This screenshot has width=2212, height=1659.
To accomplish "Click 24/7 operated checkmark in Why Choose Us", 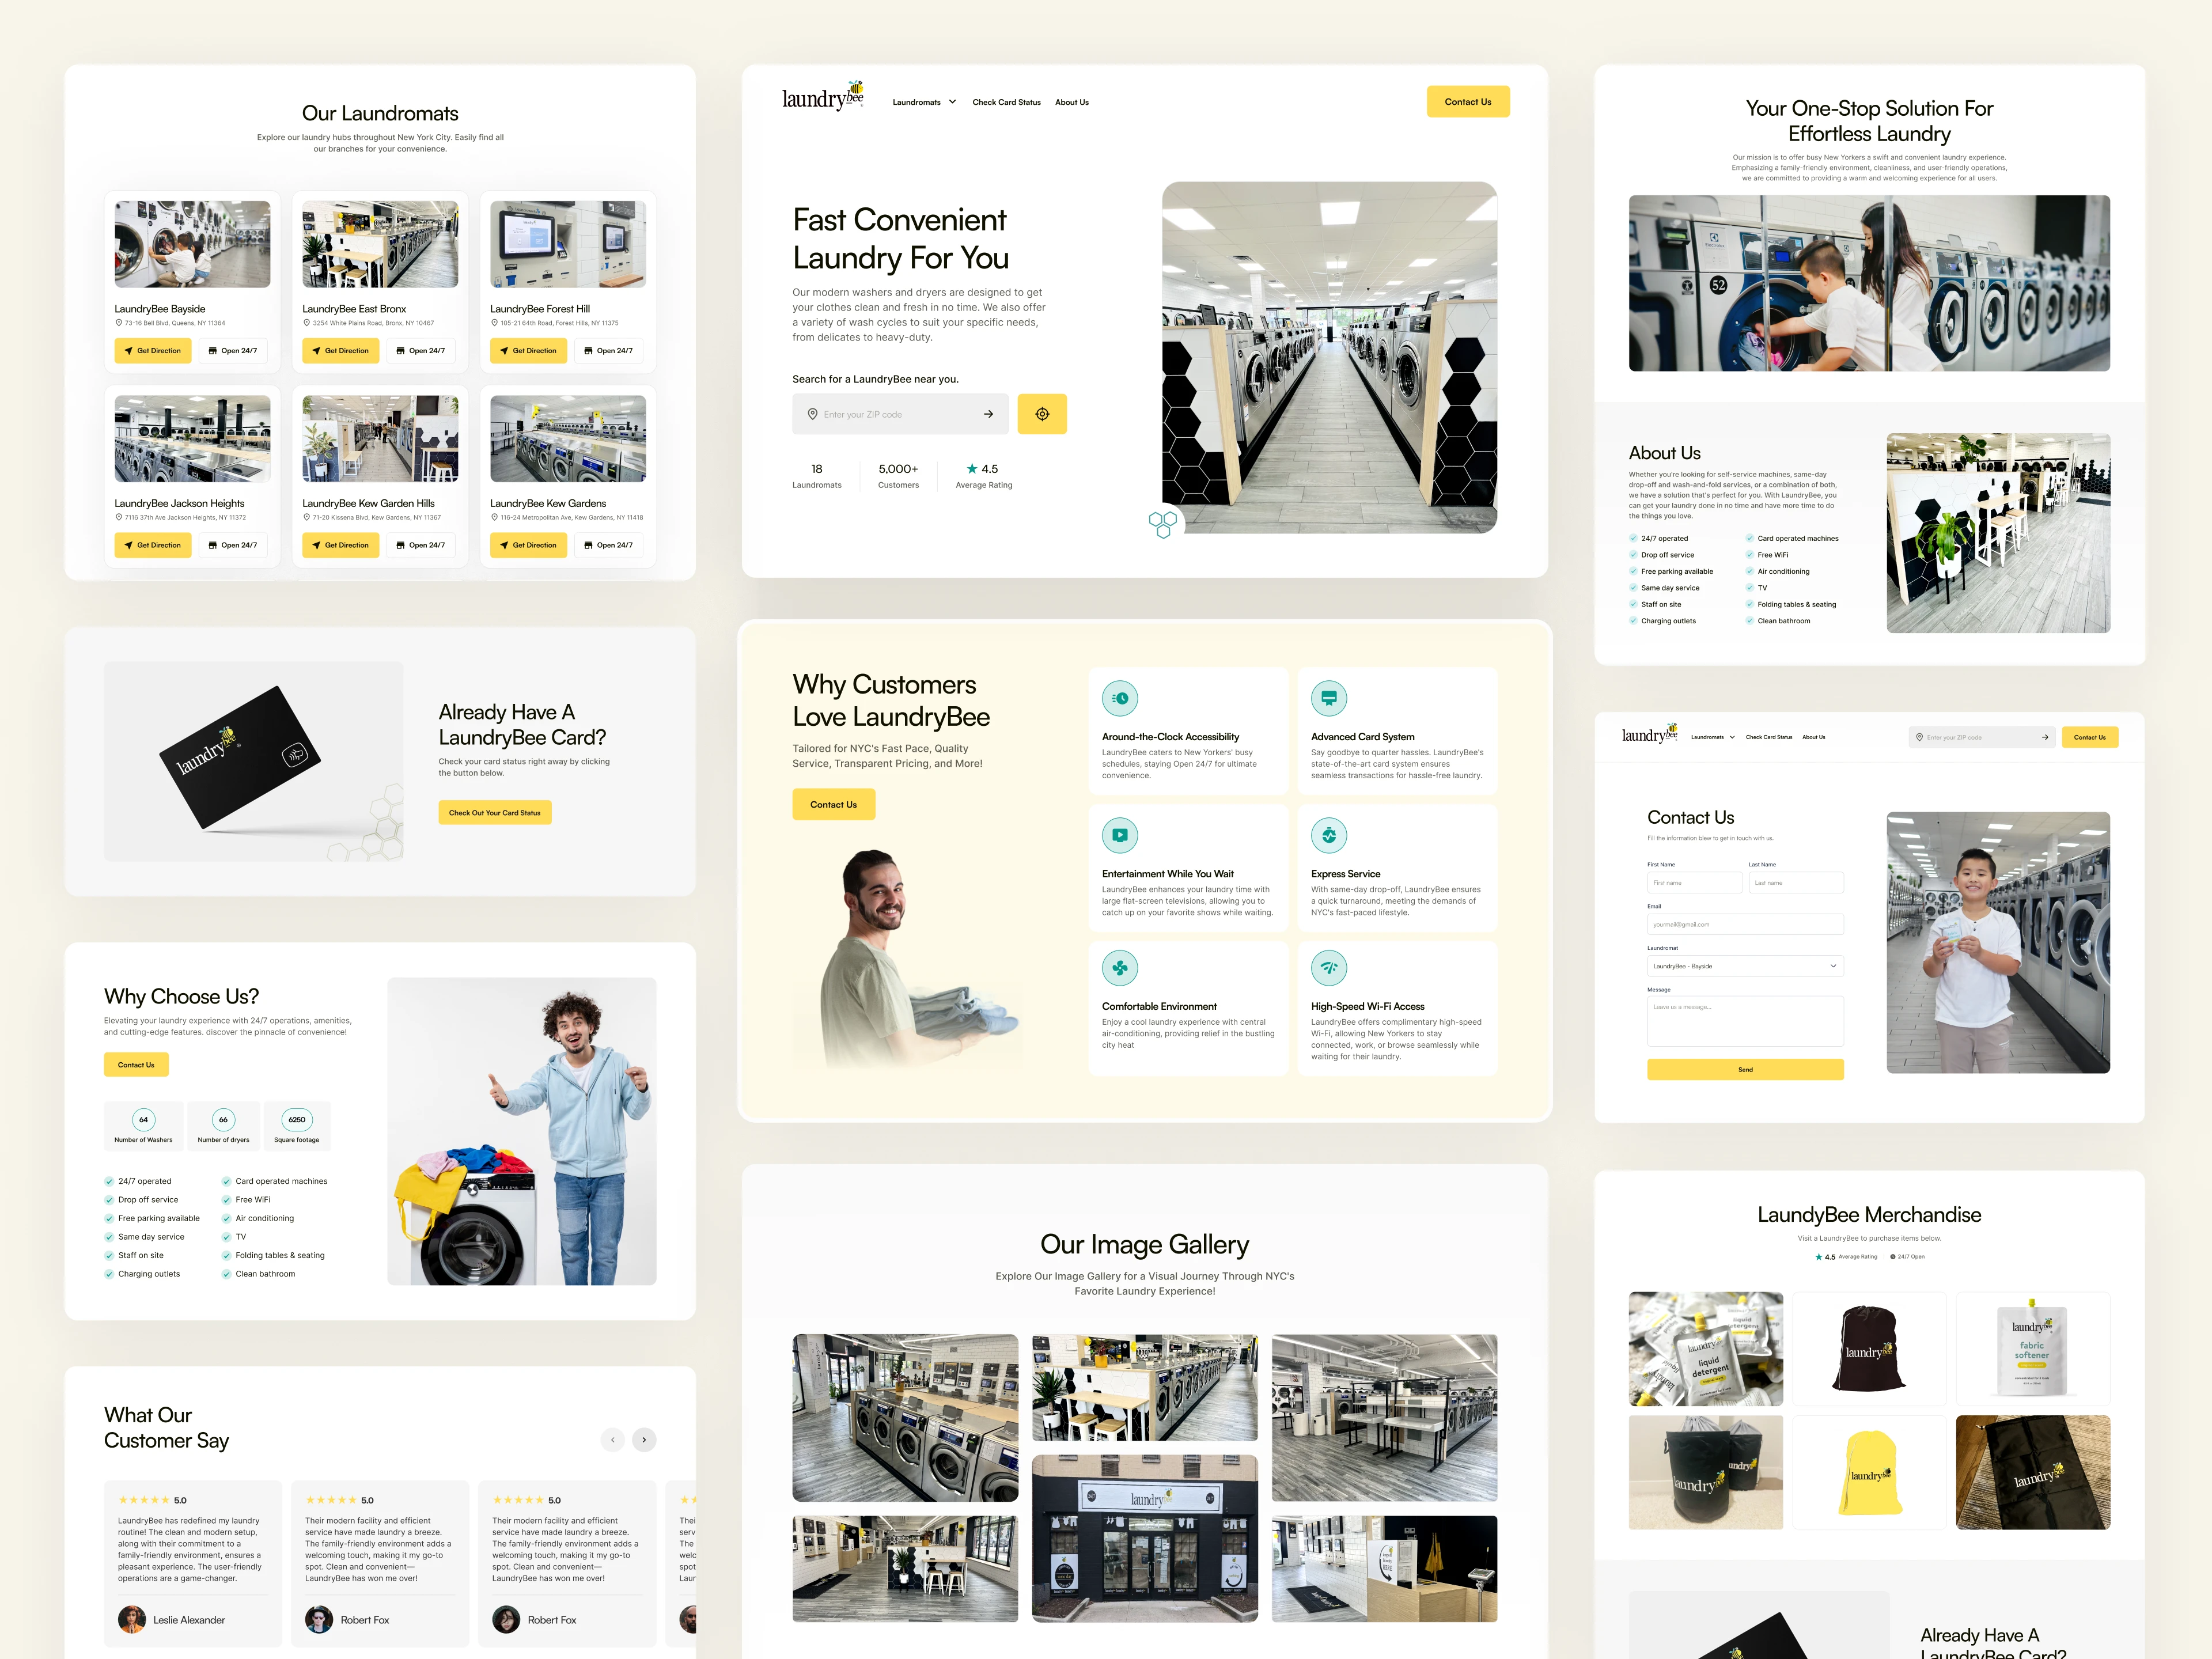I will (x=109, y=1181).
